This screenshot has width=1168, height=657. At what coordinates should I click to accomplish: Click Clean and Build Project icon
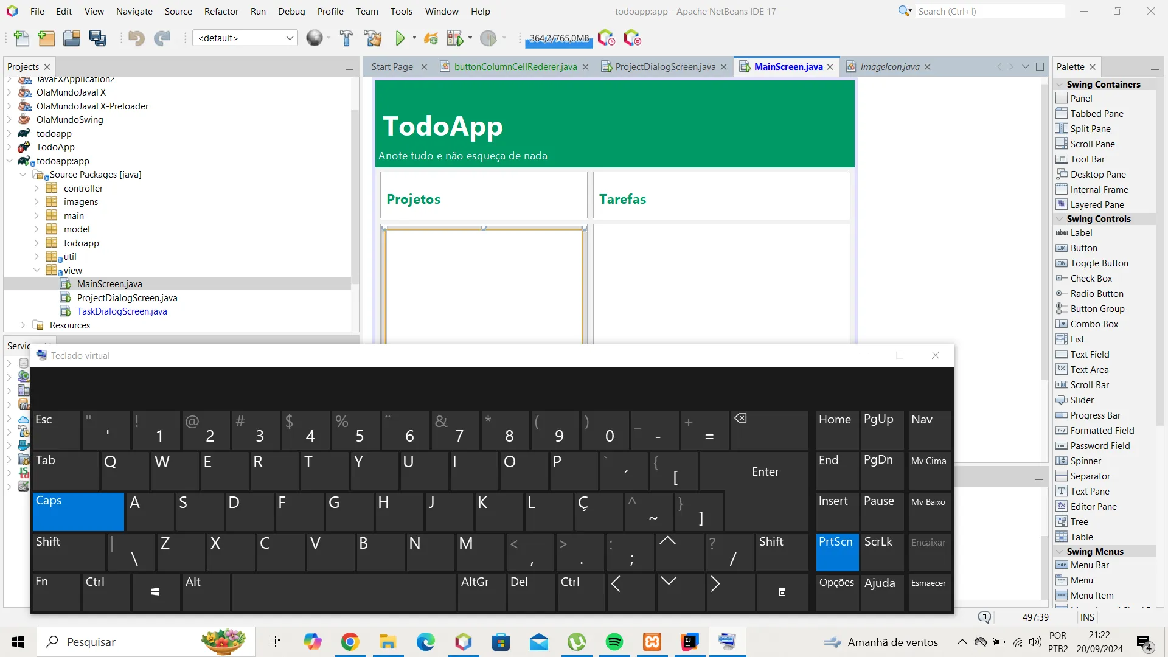click(x=372, y=38)
